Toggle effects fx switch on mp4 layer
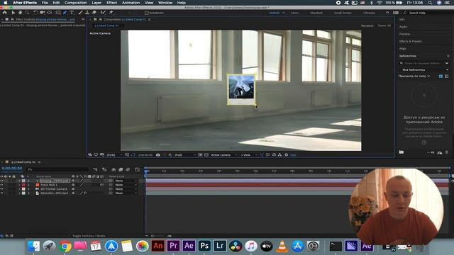 [x=85, y=193]
